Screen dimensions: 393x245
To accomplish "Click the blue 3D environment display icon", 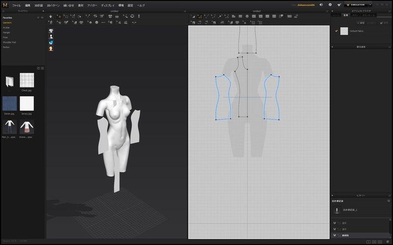I will click(51, 43).
